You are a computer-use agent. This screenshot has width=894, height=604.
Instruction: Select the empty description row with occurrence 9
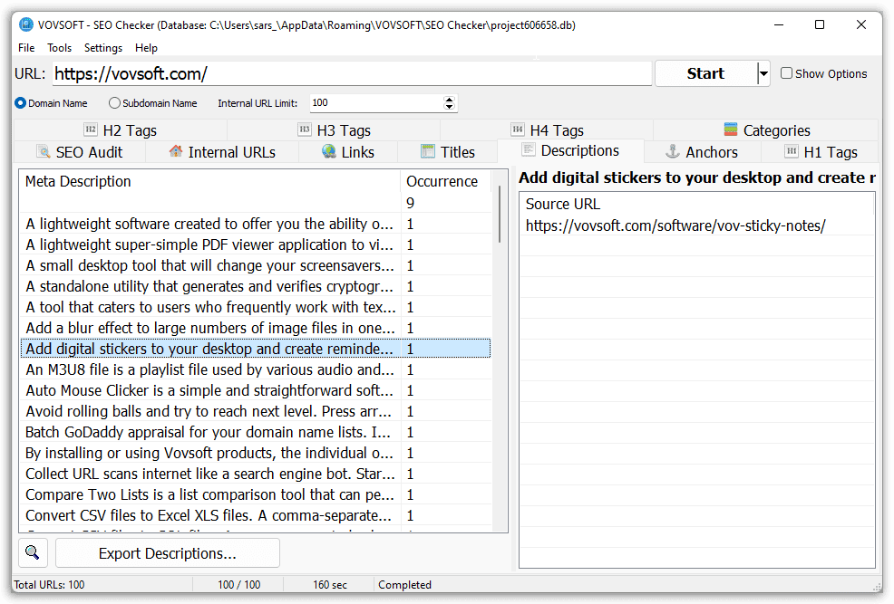coord(256,203)
